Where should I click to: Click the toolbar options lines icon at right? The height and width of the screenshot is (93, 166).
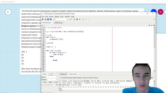[x=154, y=19]
